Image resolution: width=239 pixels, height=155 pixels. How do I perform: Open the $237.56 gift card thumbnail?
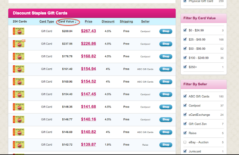click(x=19, y=44)
